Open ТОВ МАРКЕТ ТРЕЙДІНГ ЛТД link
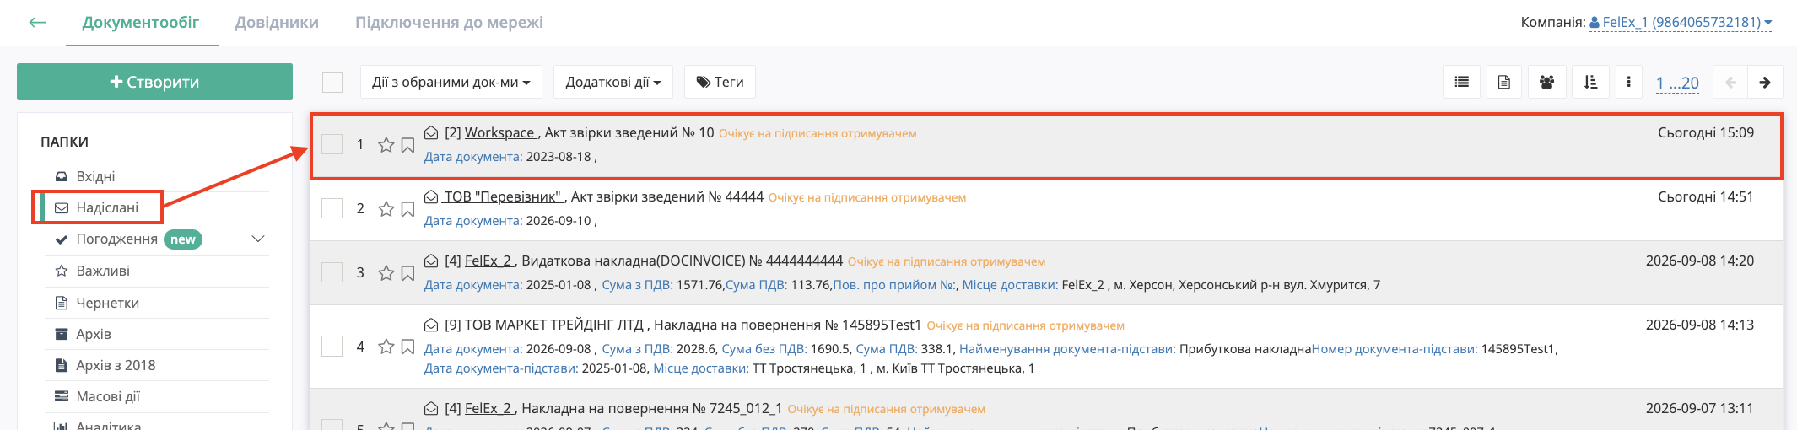Image resolution: width=1797 pixels, height=430 pixels. click(x=555, y=325)
